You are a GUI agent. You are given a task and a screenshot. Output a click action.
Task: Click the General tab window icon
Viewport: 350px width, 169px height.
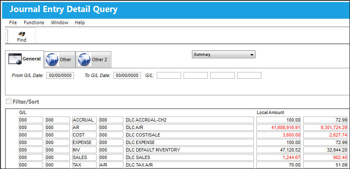point(15,59)
